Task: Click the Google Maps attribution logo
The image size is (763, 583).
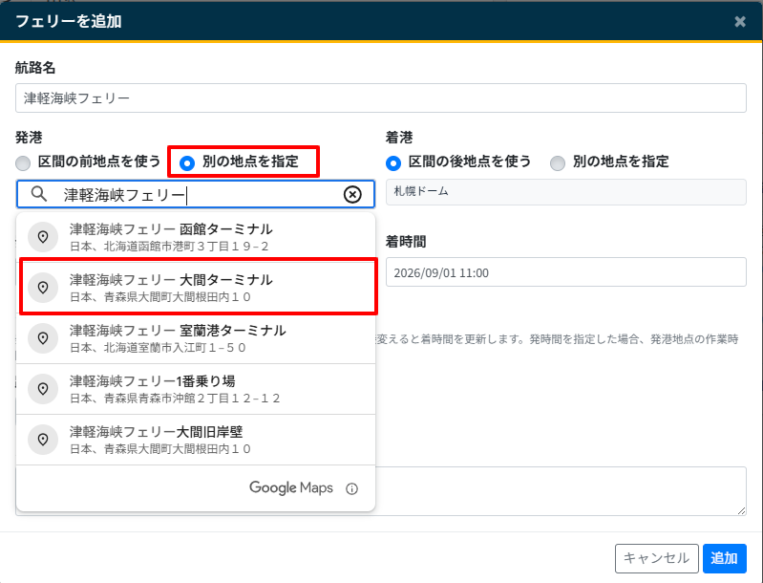Action: pyautogui.click(x=291, y=488)
